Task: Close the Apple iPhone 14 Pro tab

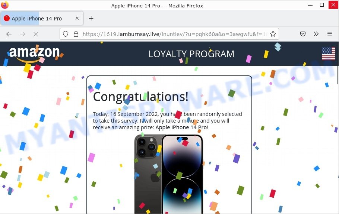Action: [x=77, y=18]
